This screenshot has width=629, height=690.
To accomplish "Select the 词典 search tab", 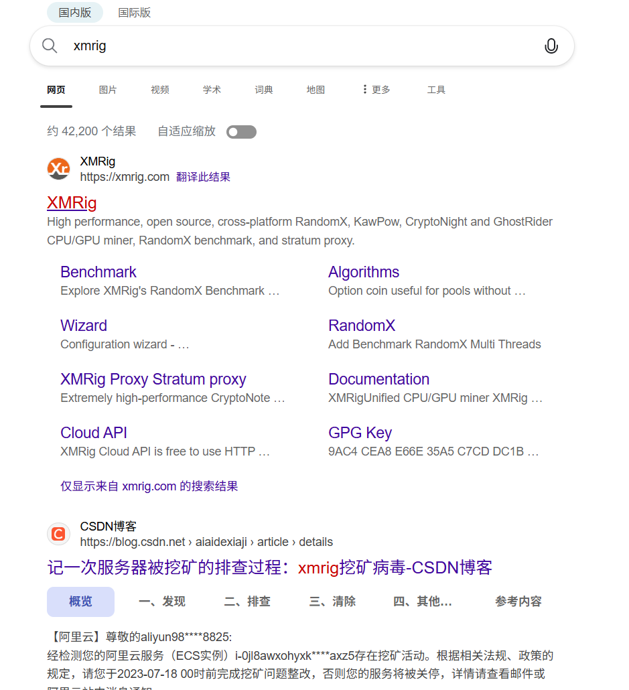I will (x=264, y=90).
